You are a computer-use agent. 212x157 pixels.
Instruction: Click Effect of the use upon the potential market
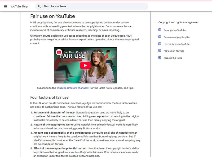(60, 148)
